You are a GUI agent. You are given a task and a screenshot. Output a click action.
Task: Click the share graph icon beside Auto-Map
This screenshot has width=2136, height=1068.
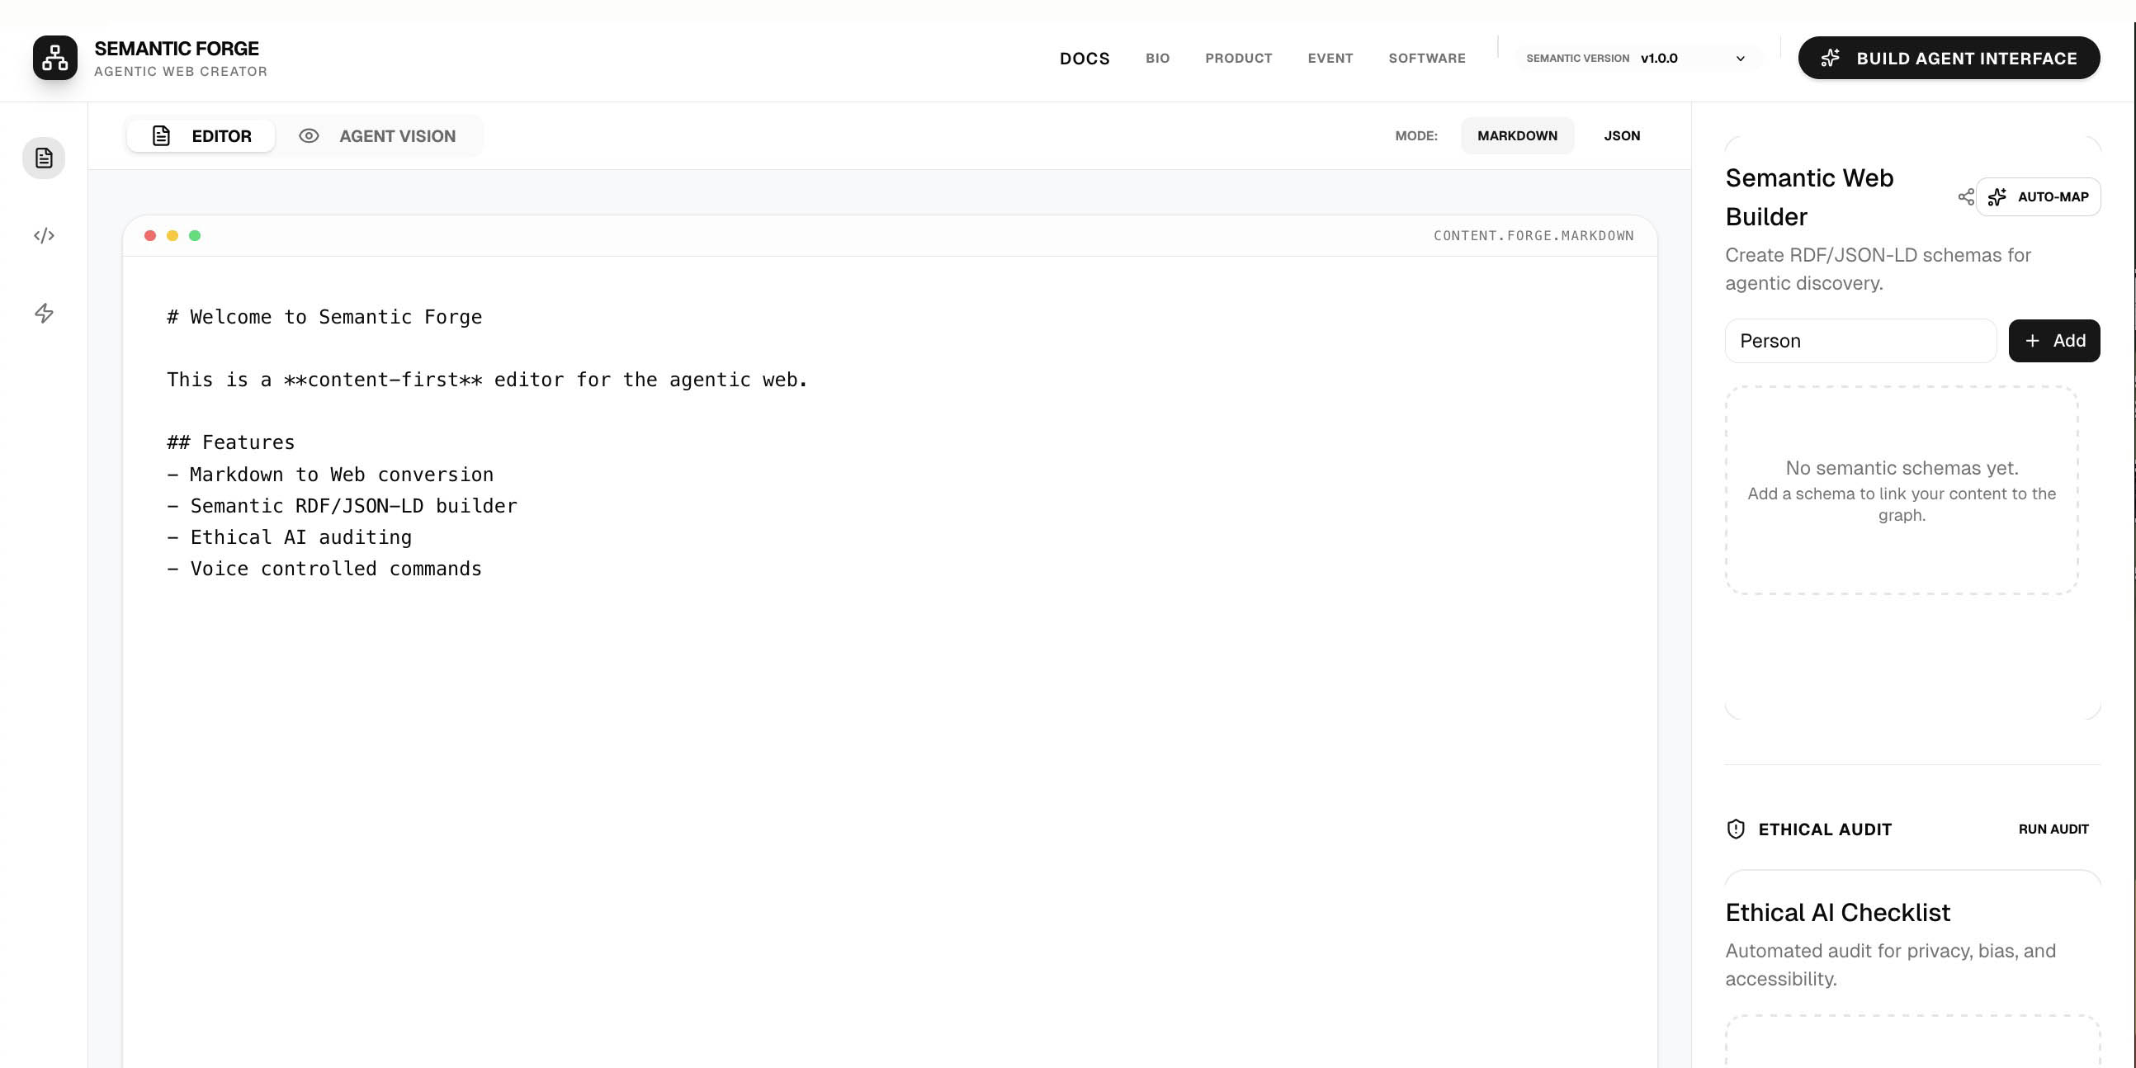1965,196
